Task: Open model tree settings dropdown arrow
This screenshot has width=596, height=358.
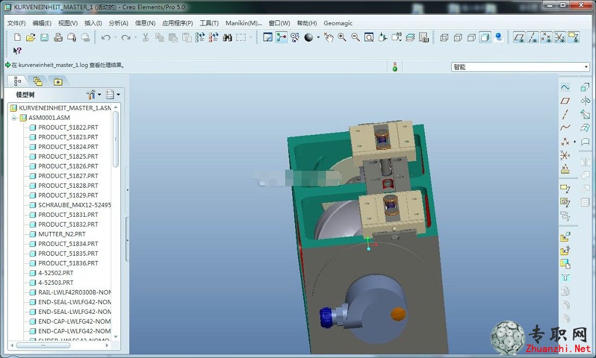Action: [x=100, y=94]
